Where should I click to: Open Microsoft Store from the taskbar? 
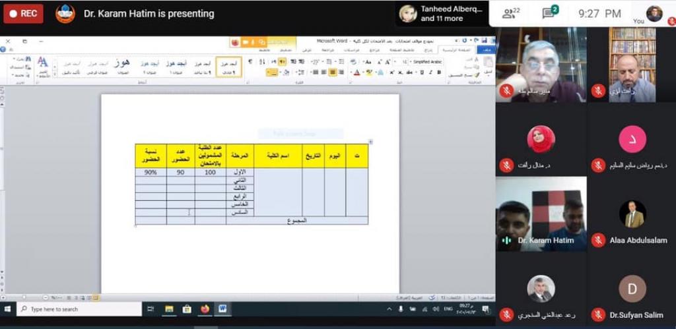187,309
